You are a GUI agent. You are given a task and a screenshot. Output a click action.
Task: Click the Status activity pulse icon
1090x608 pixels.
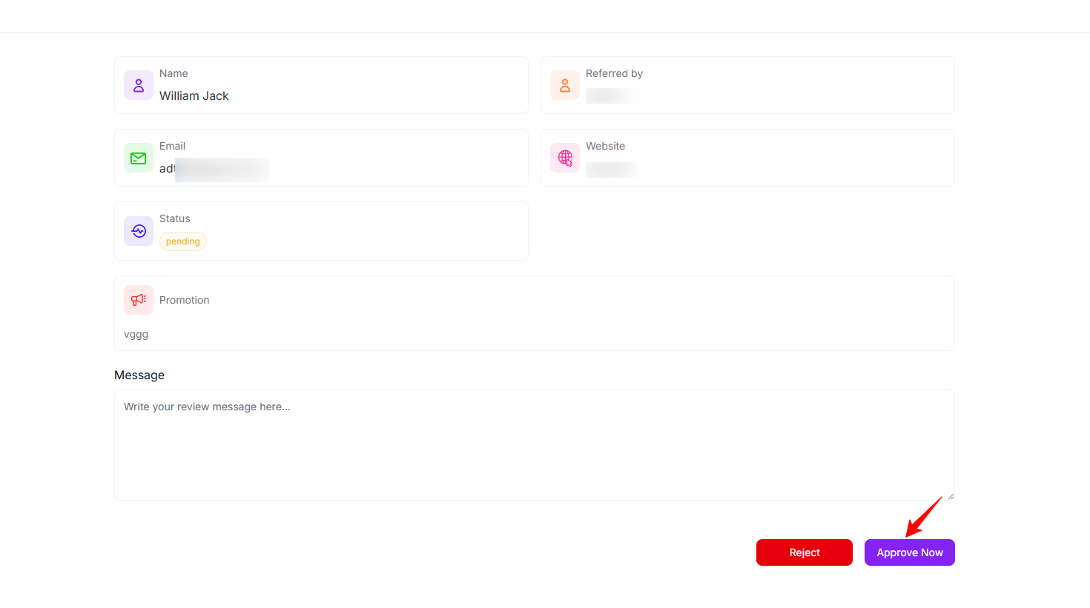(139, 231)
